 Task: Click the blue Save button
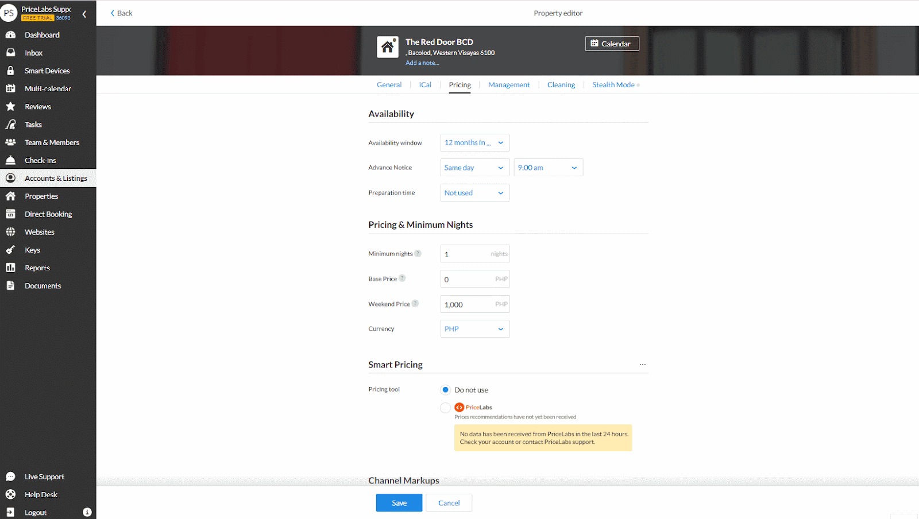click(x=399, y=503)
